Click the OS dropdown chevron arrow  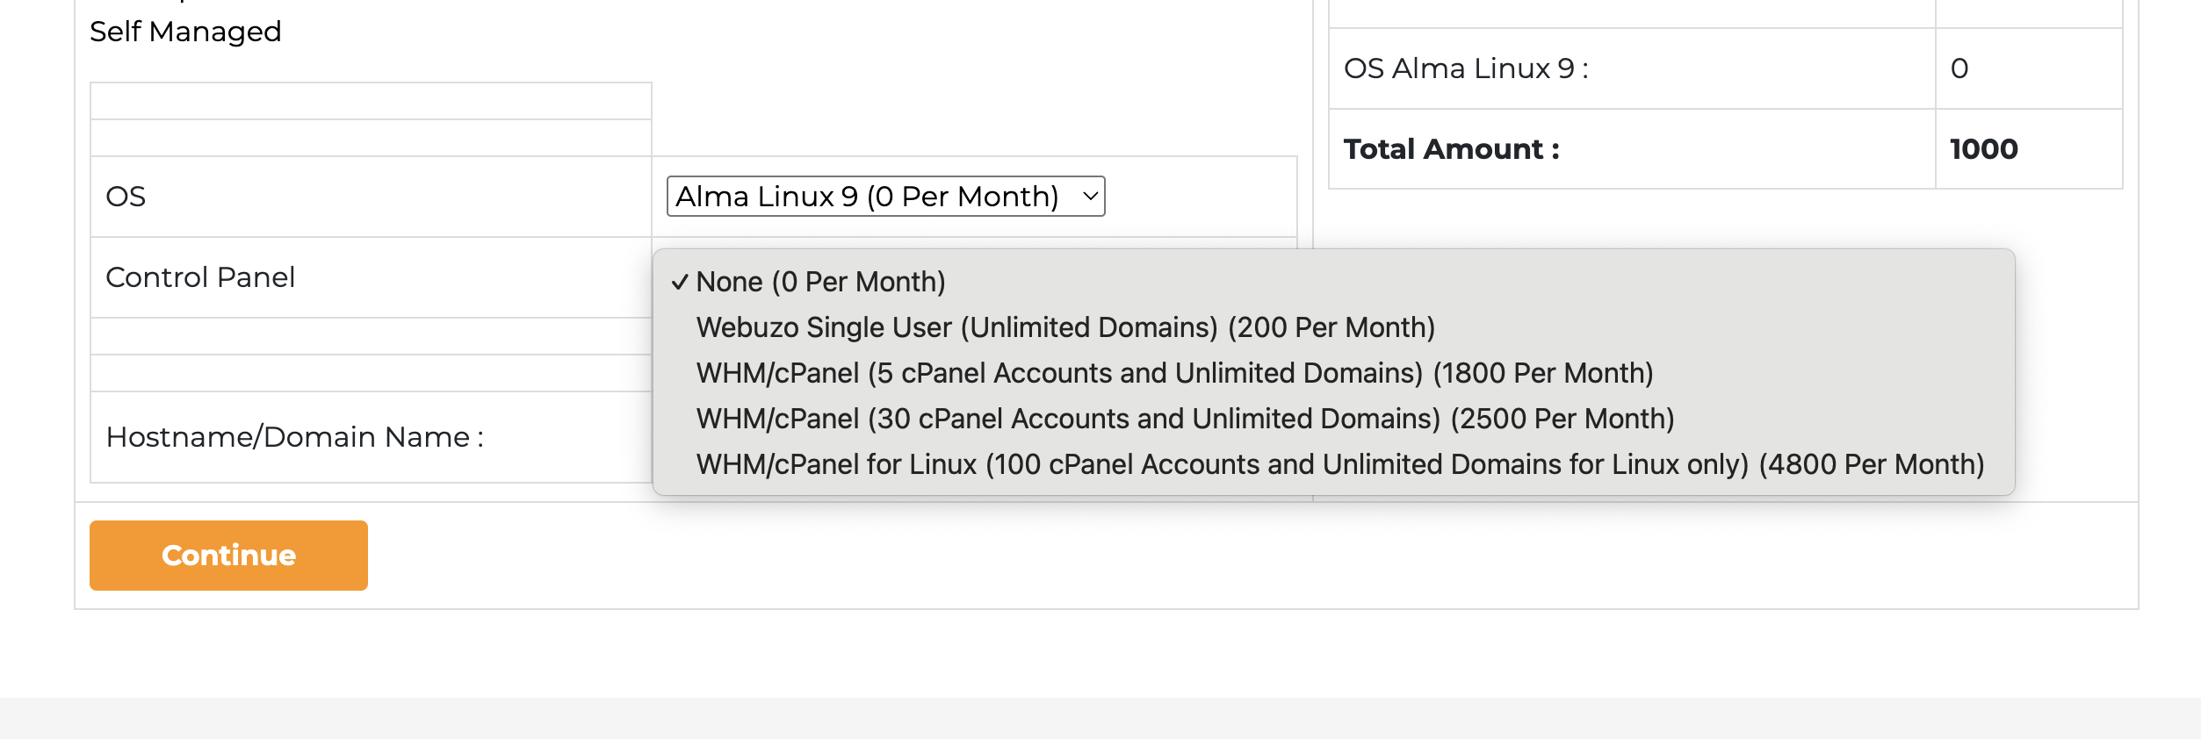1090,197
